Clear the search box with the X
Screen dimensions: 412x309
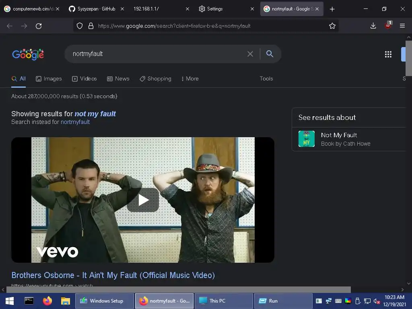(x=250, y=54)
